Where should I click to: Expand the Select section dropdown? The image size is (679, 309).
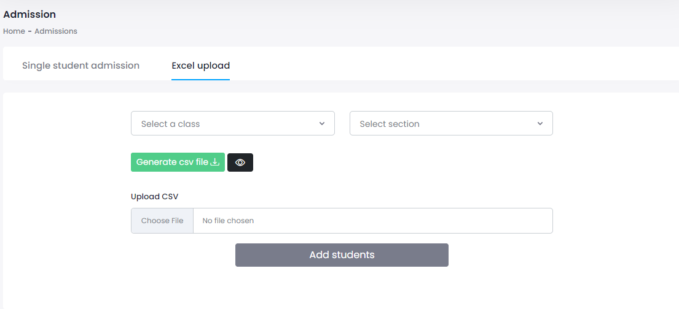click(450, 123)
